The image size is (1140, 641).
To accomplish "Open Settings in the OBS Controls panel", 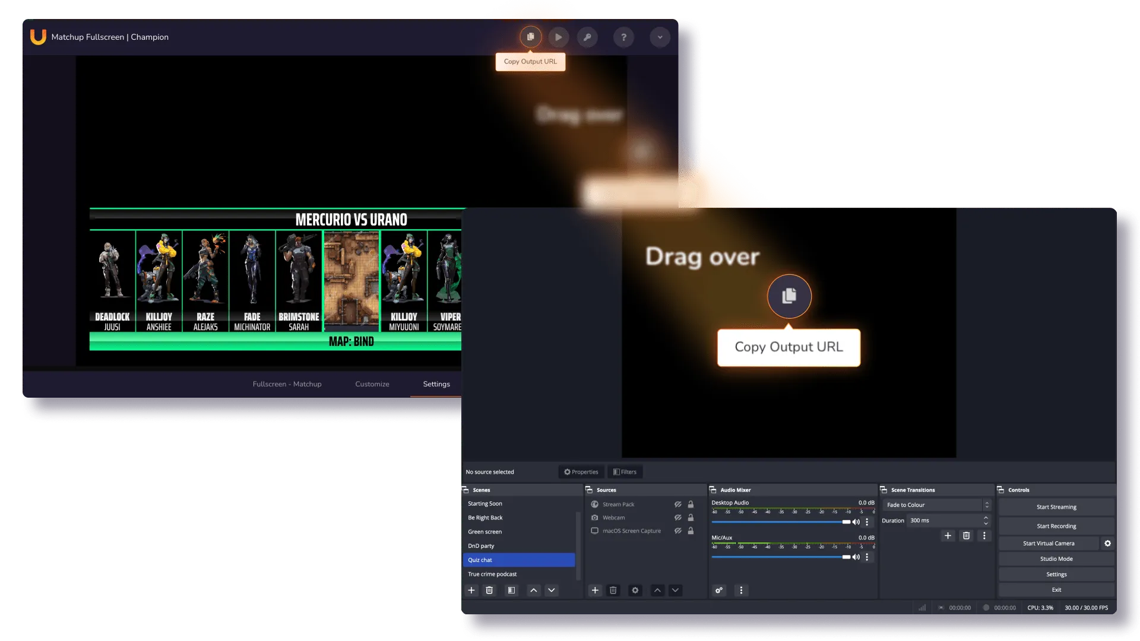I will [1056, 574].
